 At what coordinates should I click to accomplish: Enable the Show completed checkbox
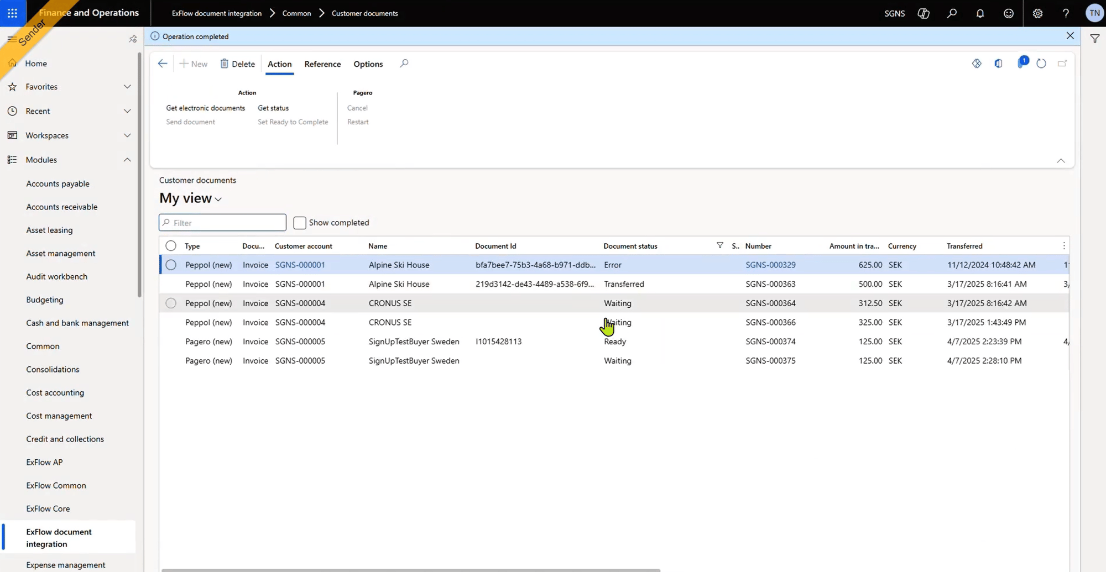point(299,222)
